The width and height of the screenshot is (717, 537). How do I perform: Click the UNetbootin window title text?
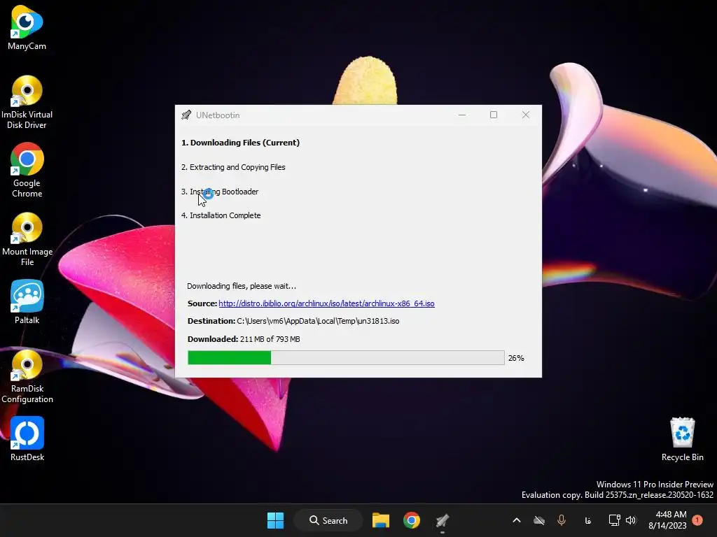(218, 115)
